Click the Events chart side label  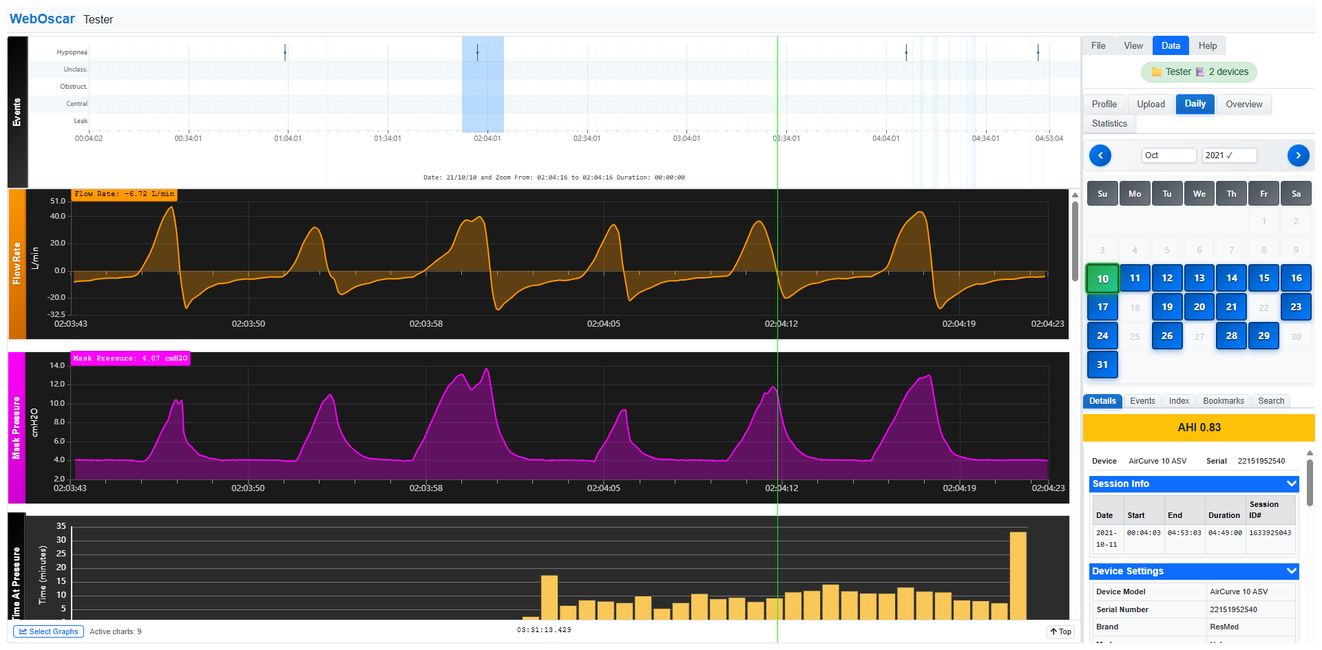tap(17, 112)
